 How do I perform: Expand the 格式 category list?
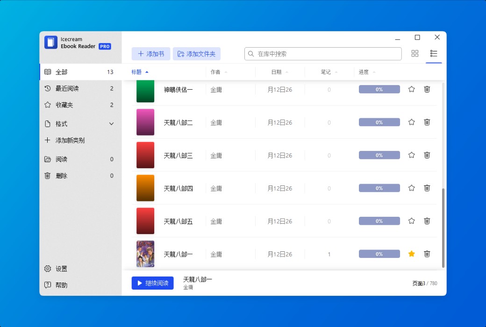pyautogui.click(x=61, y=123)
